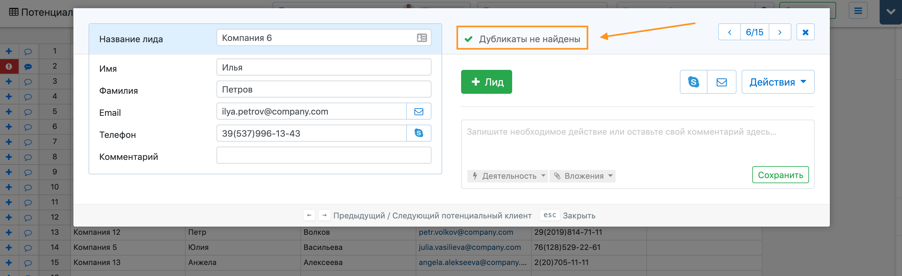
Task: Go to the previous lead with left chevron
Action: [x=729, y=32]
